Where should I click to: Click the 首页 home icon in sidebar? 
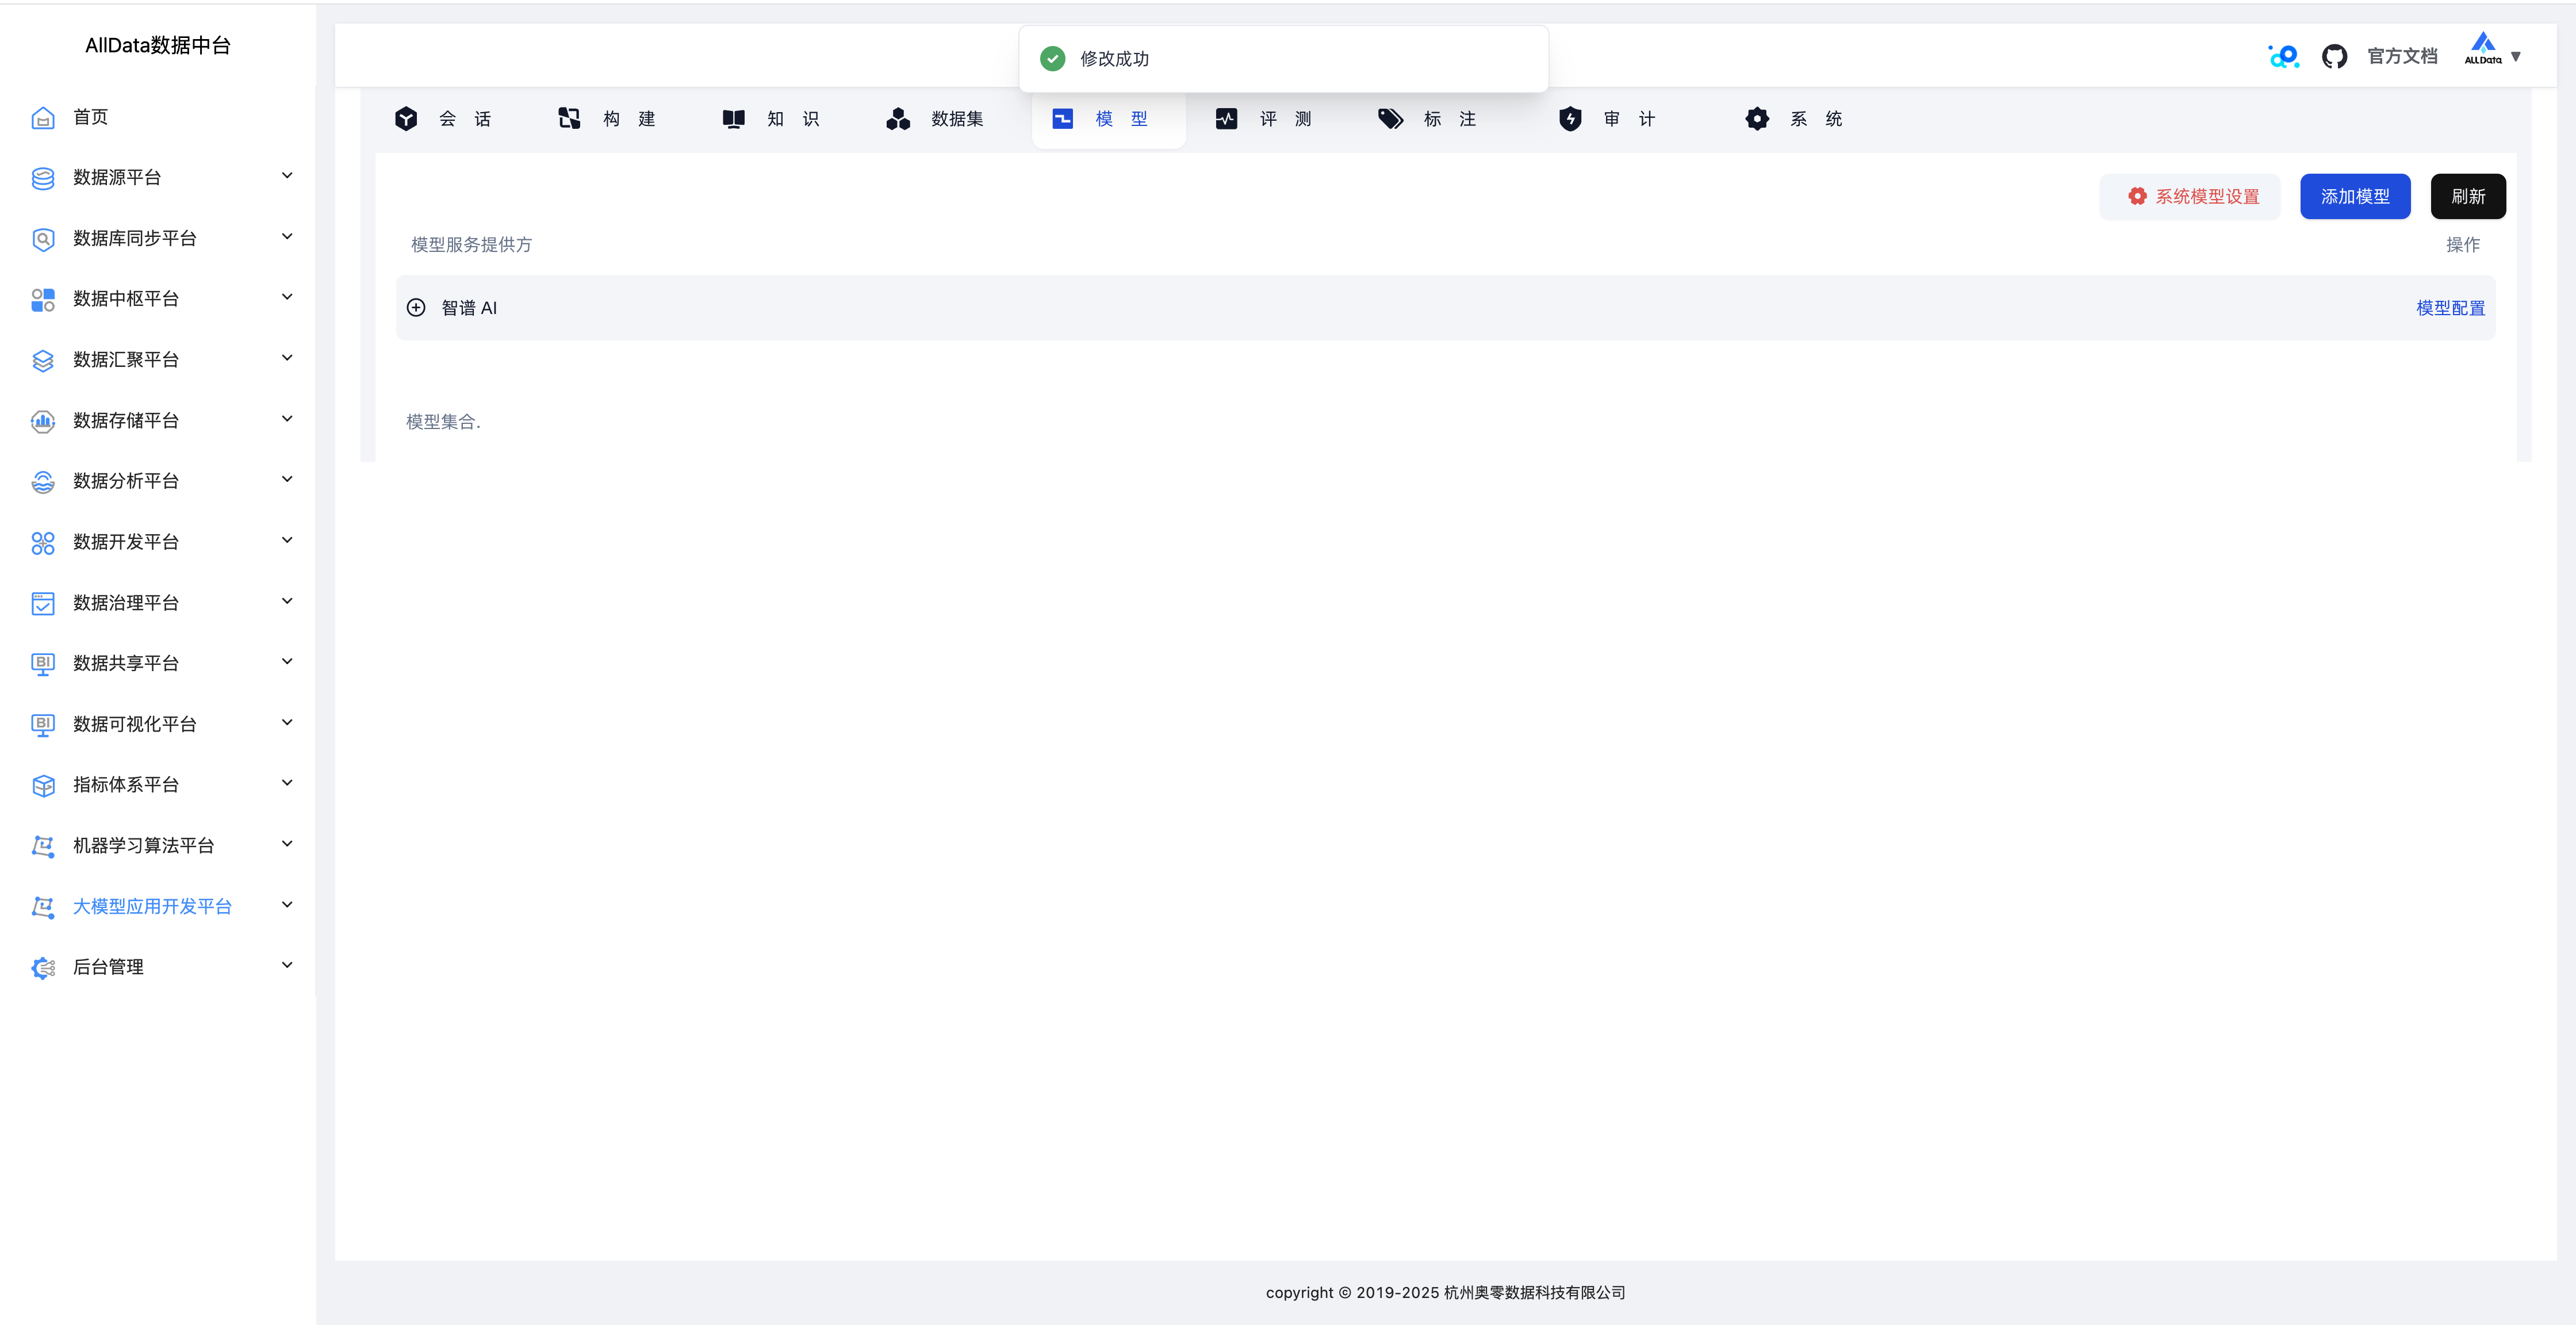click(x=43, y=118)
